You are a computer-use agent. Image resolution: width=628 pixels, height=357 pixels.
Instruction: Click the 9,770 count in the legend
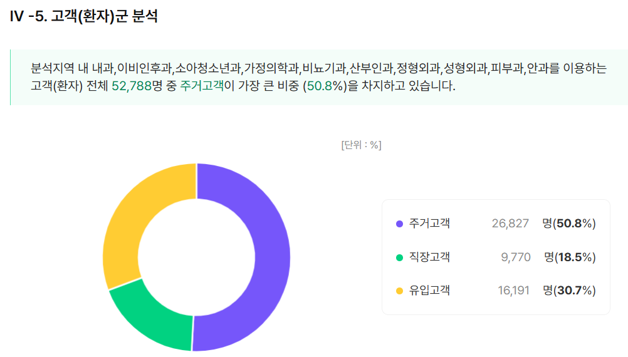(516, 257)
